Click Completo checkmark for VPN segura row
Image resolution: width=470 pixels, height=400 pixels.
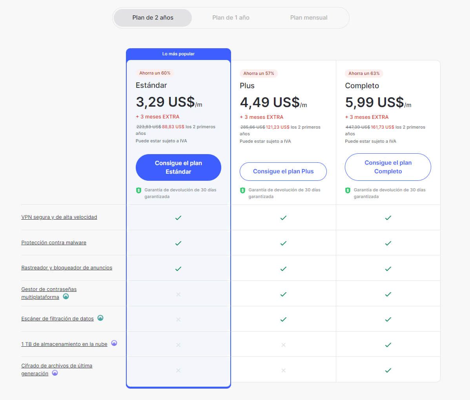tap(388, 218)
